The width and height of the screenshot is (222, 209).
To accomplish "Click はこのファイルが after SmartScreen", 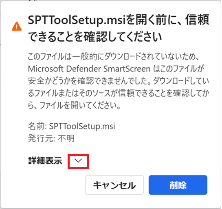I will click(x=179, y=69).
